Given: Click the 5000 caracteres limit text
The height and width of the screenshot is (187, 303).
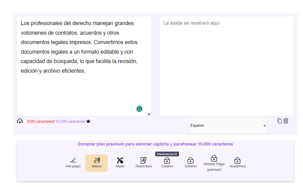Looking at the screenshot, I should point(41,121).
